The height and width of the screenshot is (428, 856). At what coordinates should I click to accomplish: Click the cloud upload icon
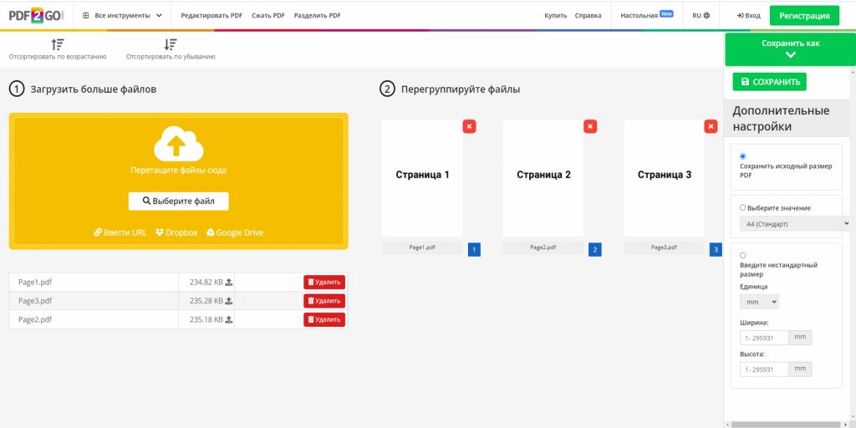coord(179,144)
